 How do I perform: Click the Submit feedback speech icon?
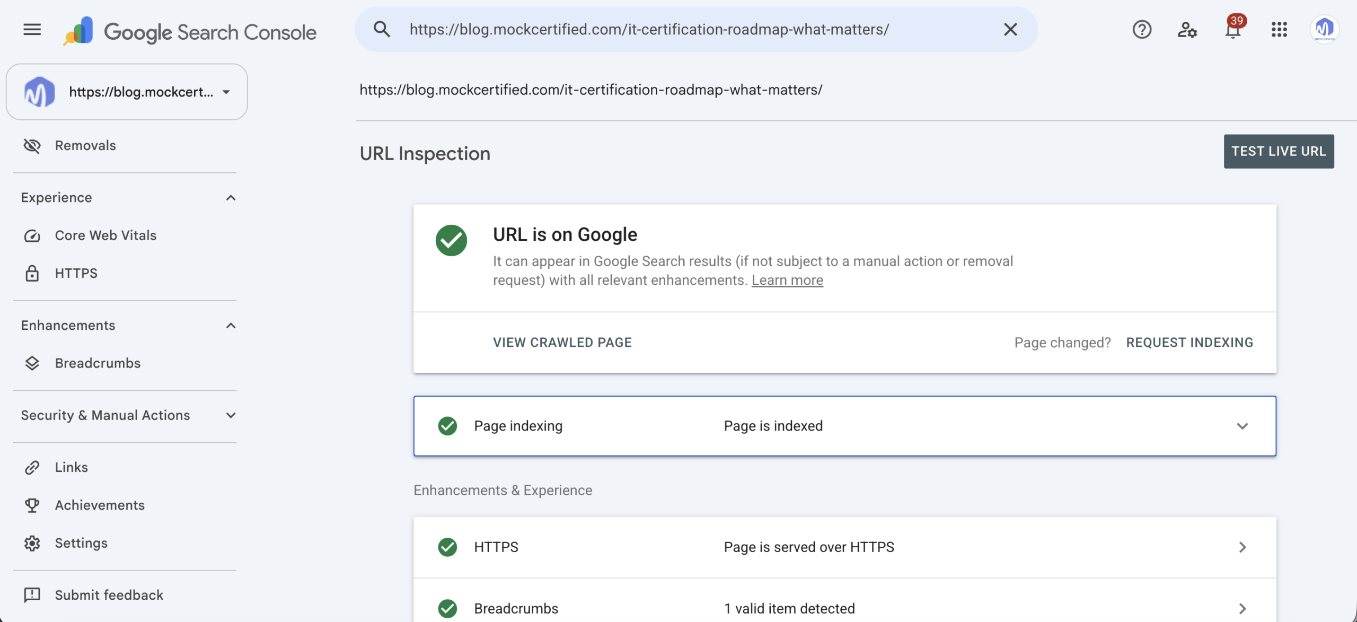[x=32, y=595]
